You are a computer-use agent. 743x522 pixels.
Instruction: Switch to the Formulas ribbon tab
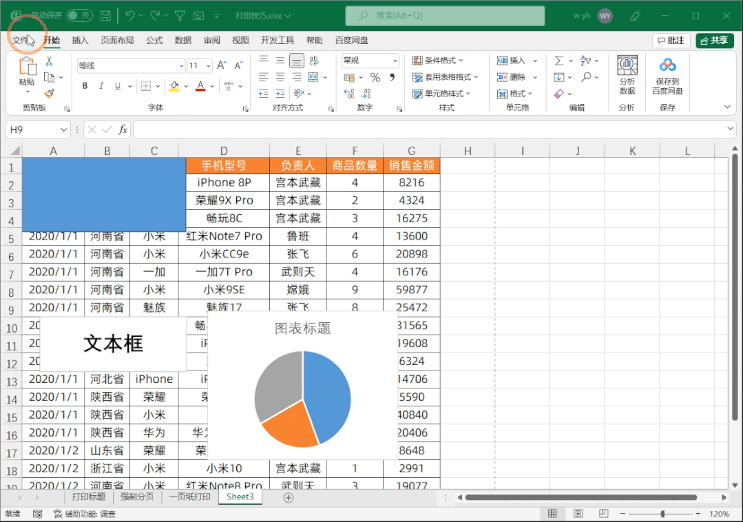(154, 40)
